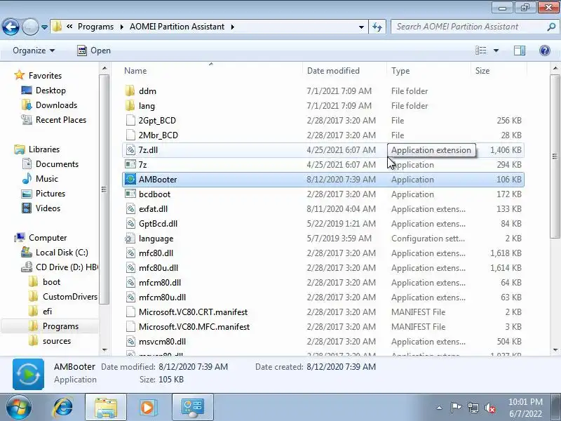Open Documents library
561x421 pixels.
pyautogui.click(x=57, y=164)
